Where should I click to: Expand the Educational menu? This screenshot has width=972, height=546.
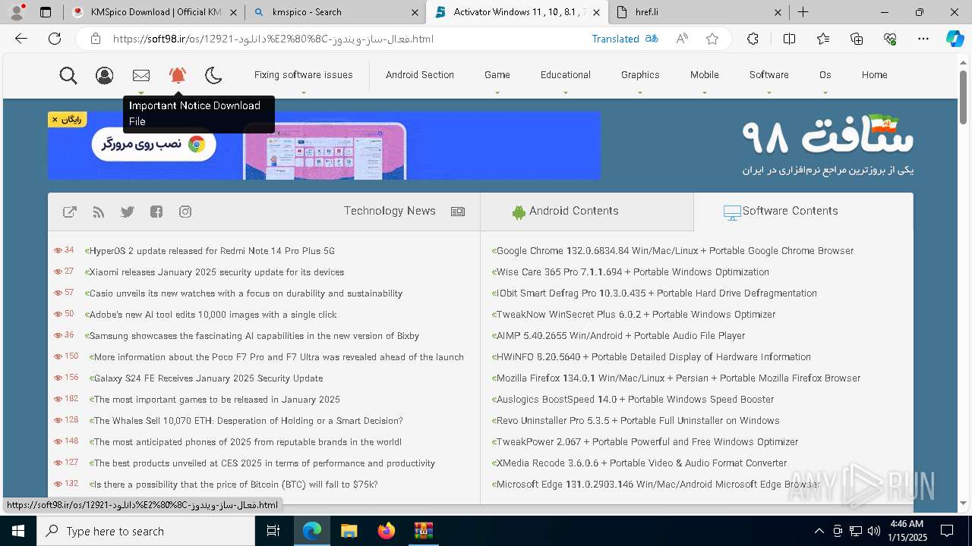click(x=566, y=75)
